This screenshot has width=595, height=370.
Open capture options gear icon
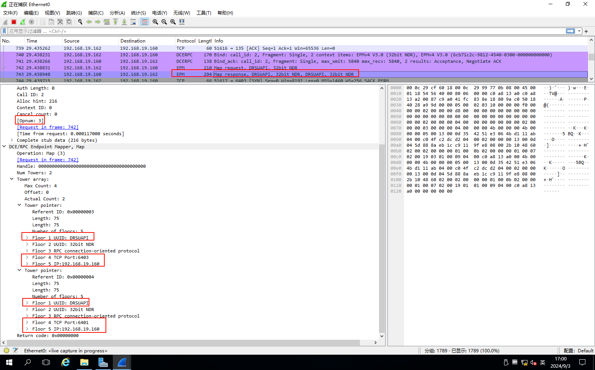[31, 22]
